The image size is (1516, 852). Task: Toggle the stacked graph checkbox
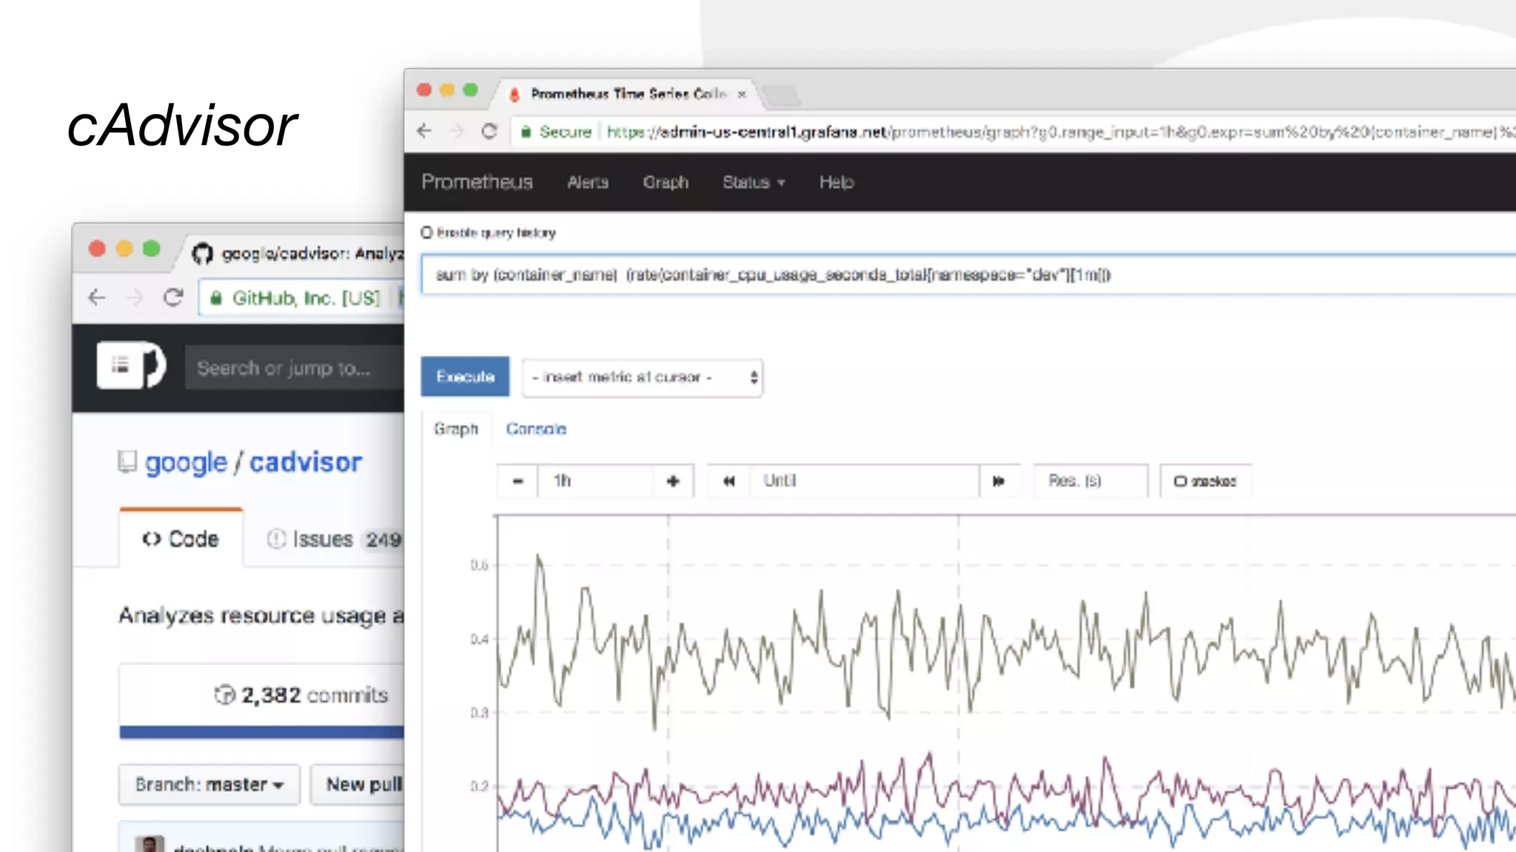click(1181, 481)
